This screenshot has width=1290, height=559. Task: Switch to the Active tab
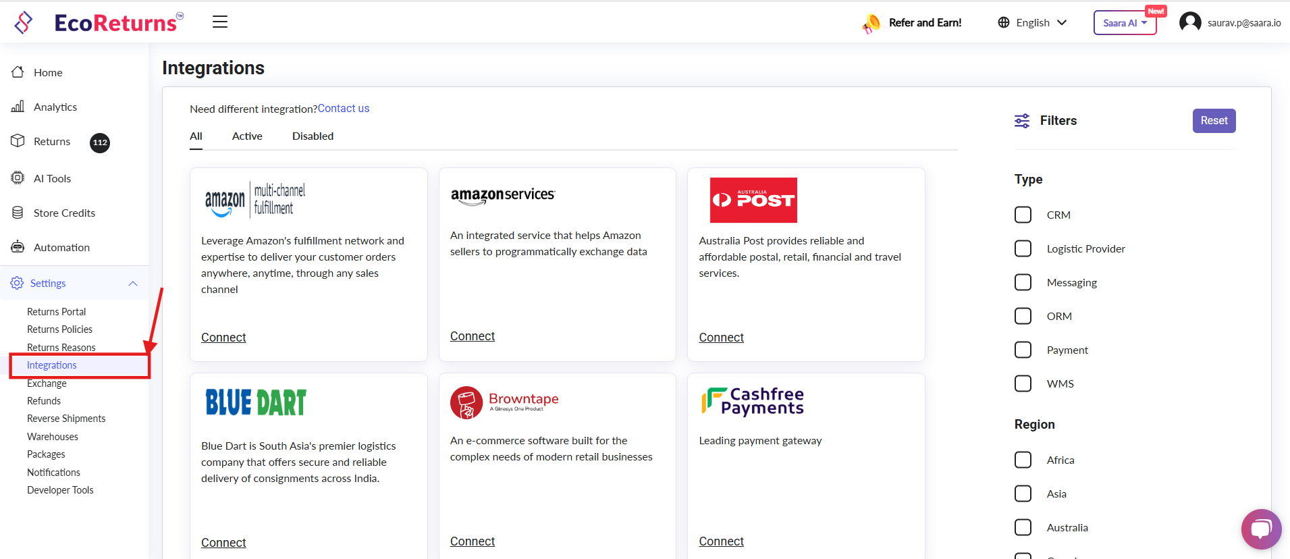pos(247,136)
